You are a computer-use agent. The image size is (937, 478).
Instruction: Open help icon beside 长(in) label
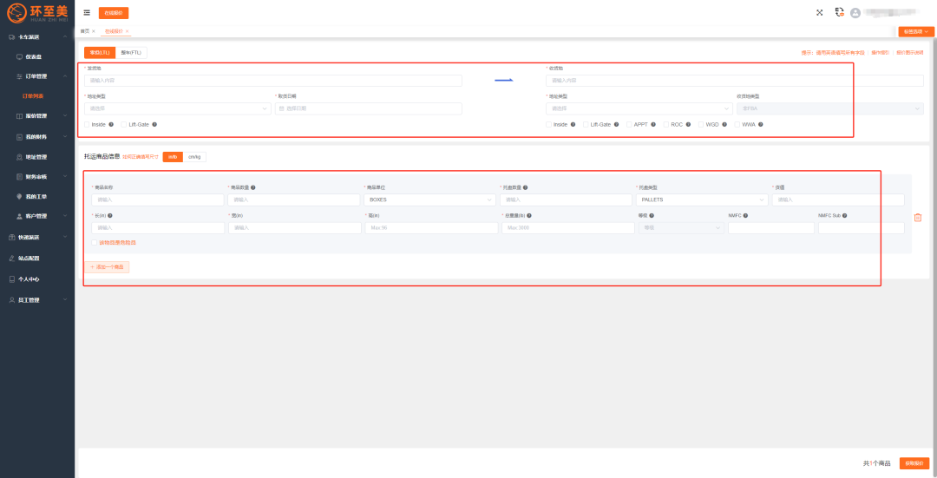pos(110,215)
